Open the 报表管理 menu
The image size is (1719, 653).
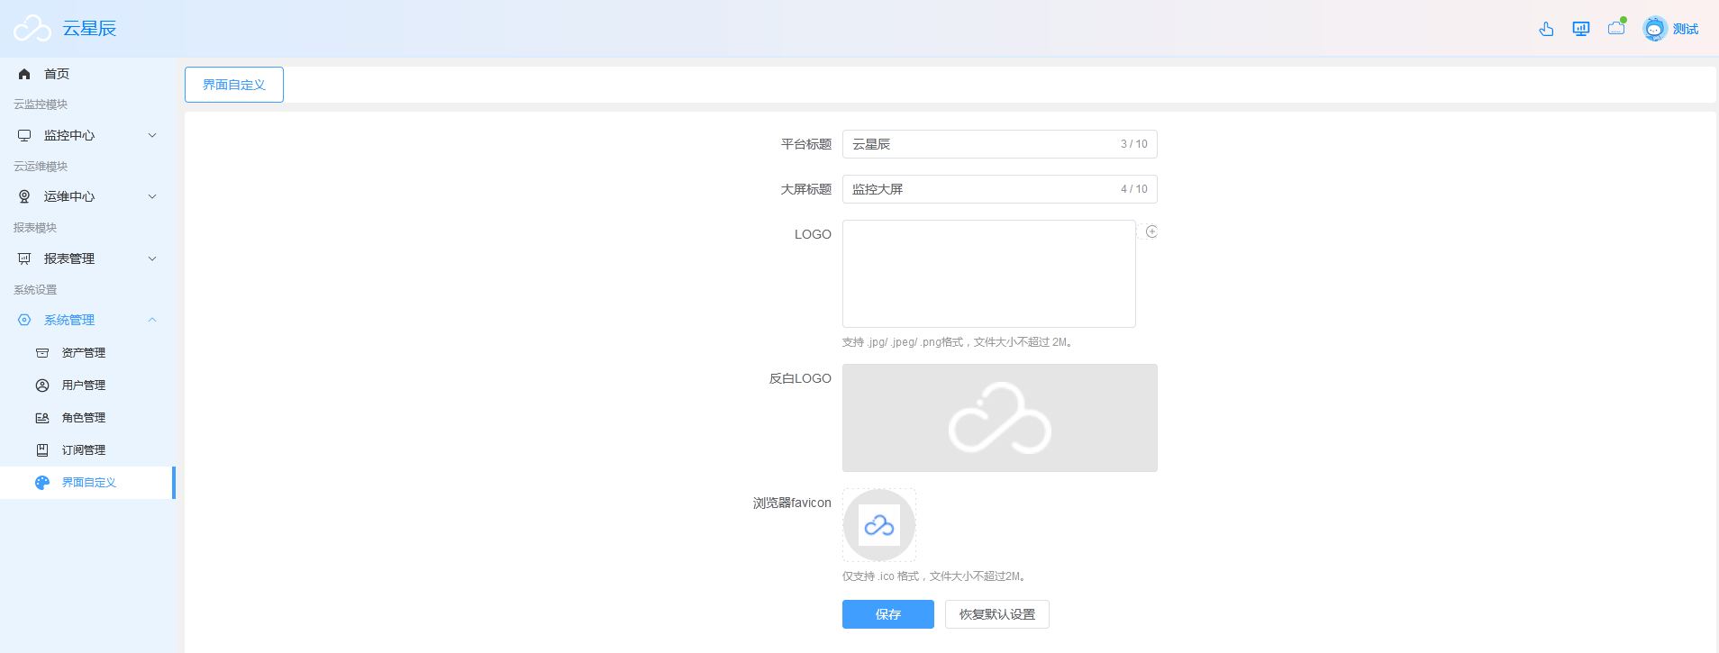(87, 258)
